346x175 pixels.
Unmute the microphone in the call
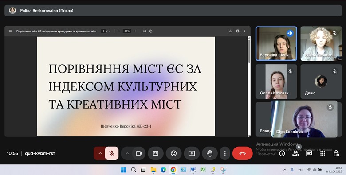pos(112,153)
